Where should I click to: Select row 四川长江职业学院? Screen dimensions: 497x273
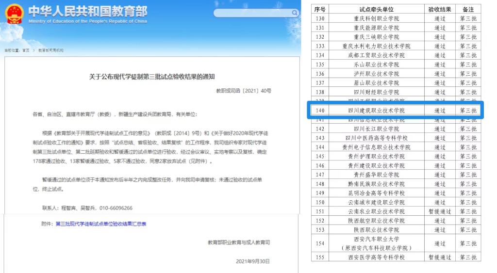pyautogui.click(x=396, y=128)
